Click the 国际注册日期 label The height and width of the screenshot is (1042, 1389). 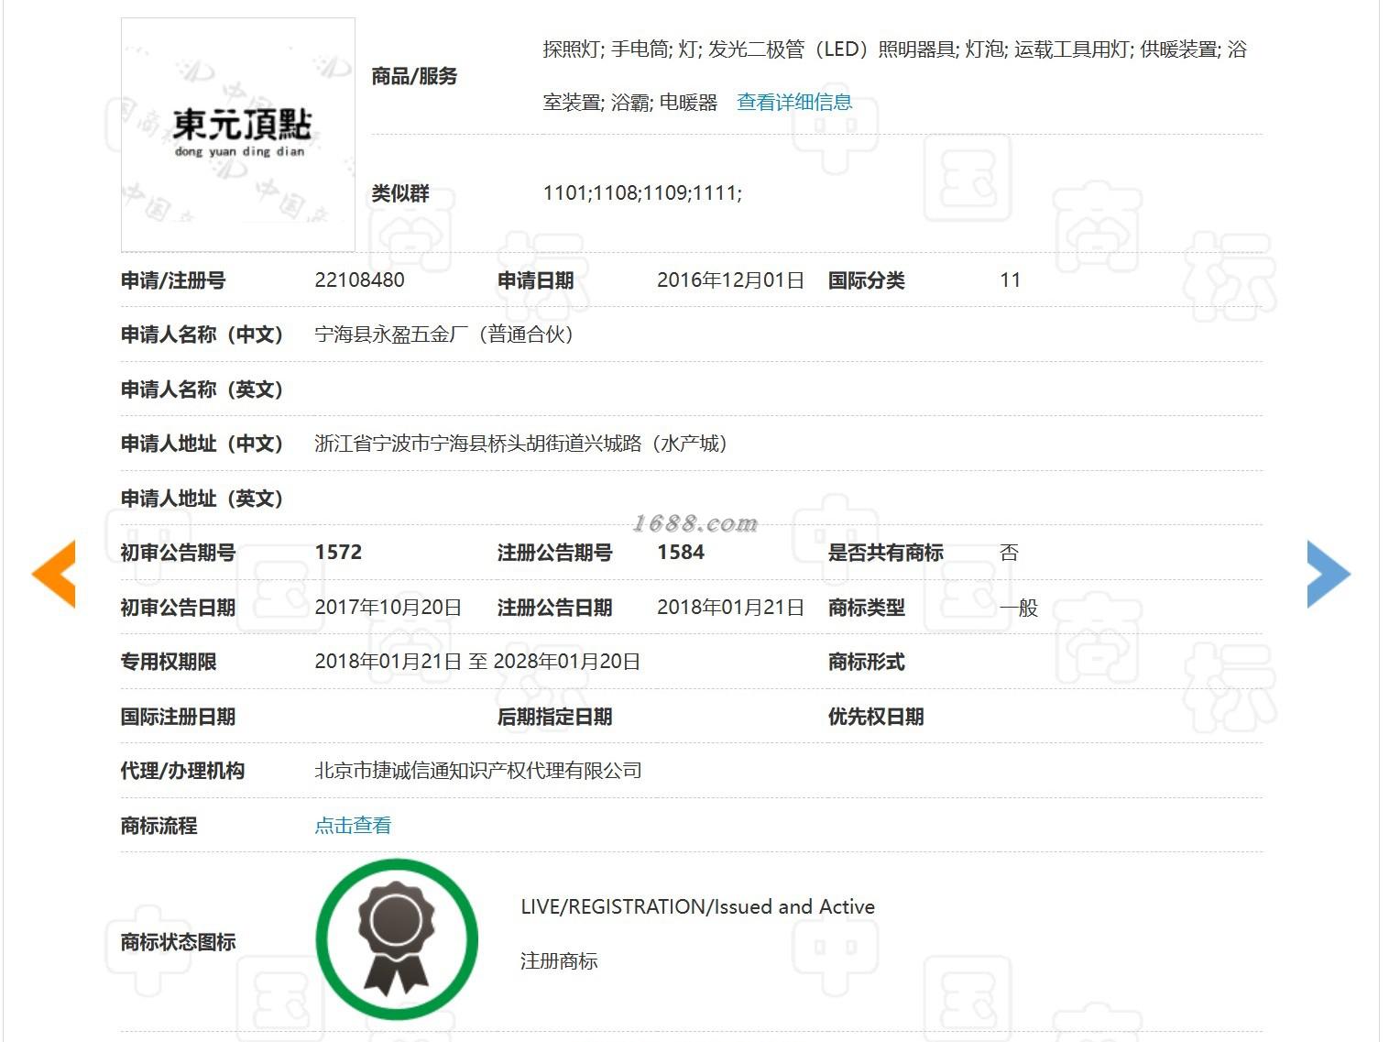(x=178, y=717)
